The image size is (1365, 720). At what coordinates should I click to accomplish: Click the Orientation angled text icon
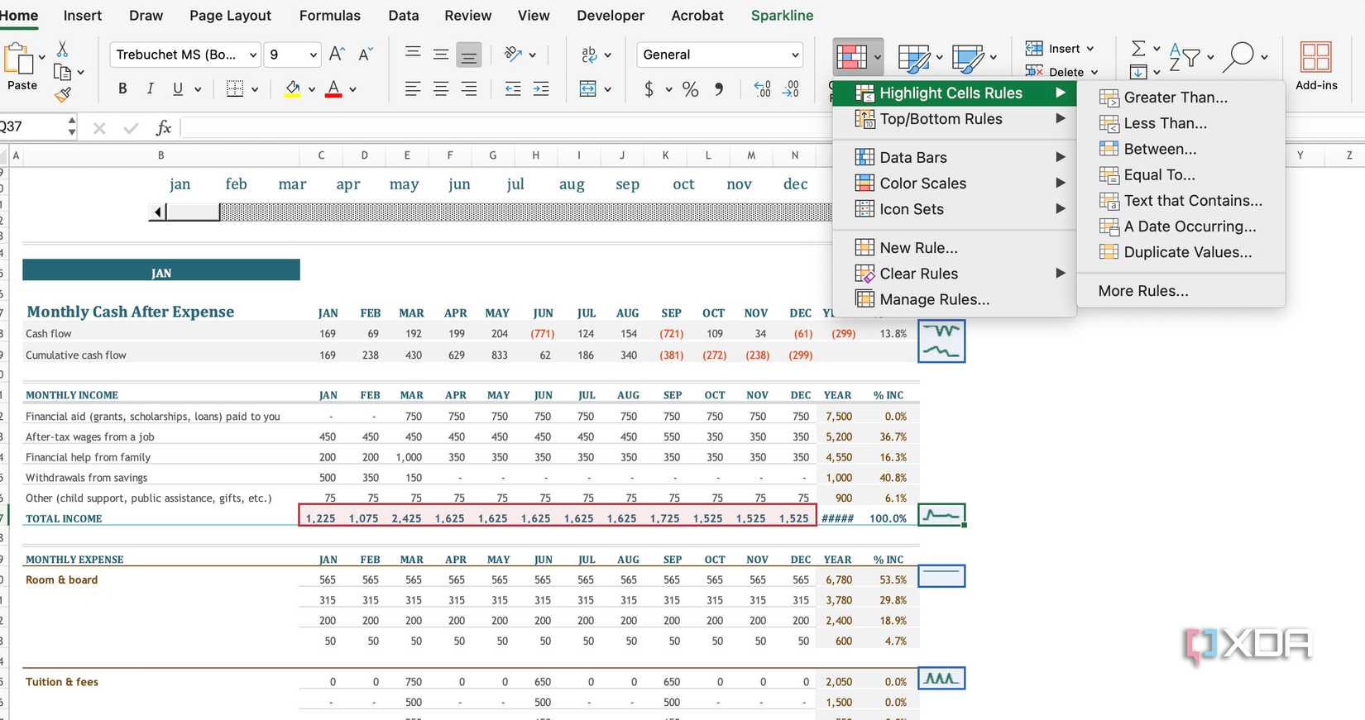(x=514, y=55)
